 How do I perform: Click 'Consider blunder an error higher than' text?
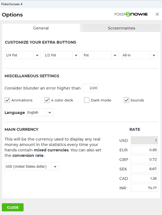43,88
